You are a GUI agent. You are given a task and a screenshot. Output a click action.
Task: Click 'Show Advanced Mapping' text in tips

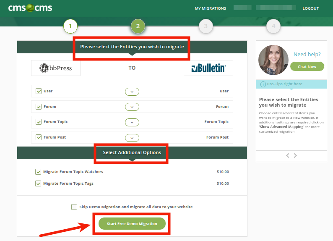[x=281, y=127]
